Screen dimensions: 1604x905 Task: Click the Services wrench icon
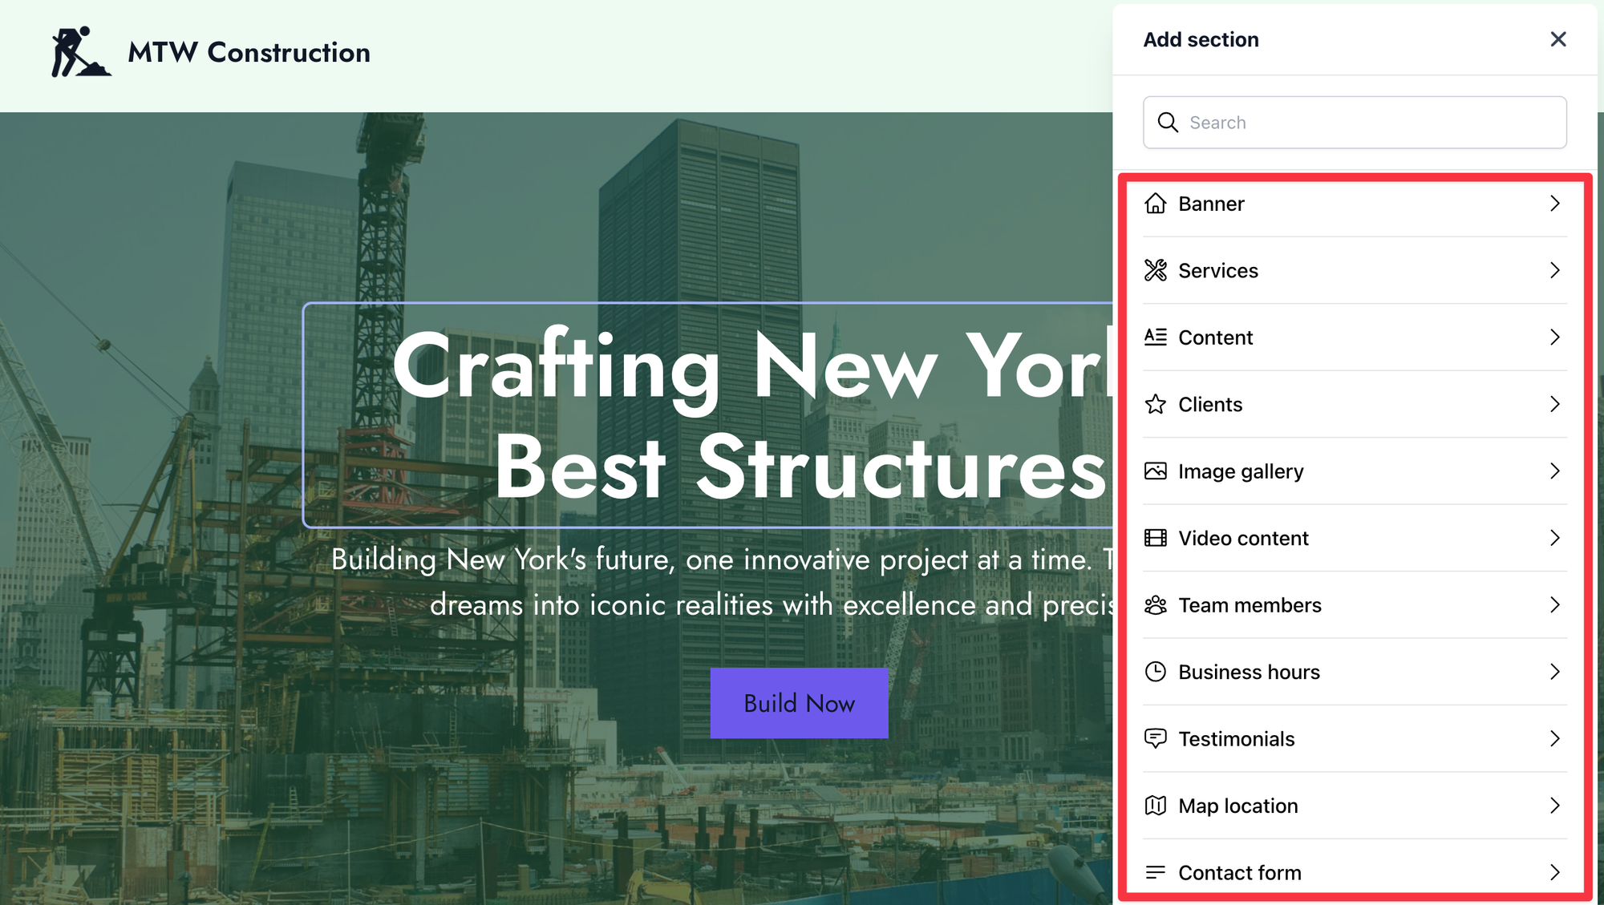coord(1156,271)
